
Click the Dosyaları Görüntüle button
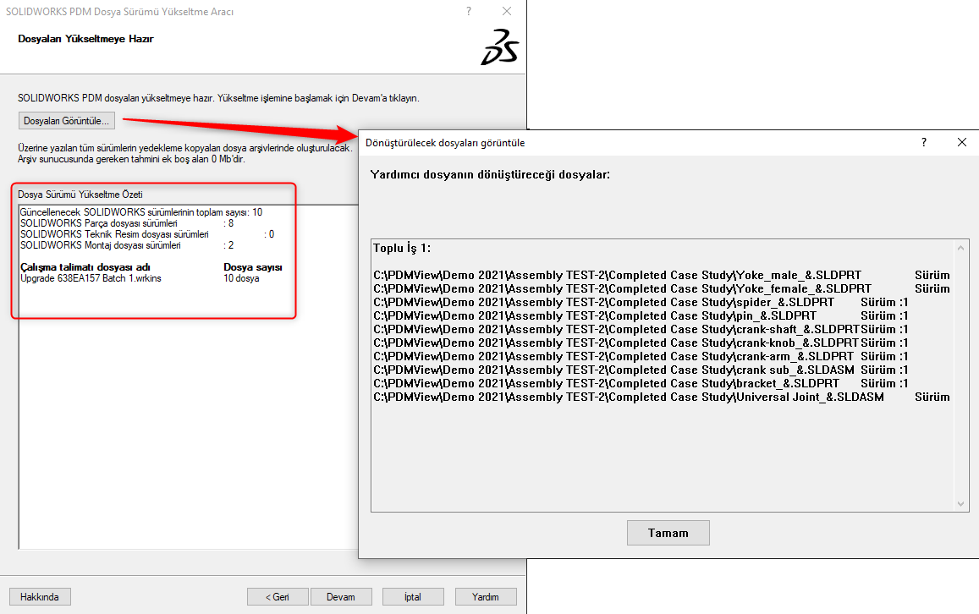pos(66,121)
